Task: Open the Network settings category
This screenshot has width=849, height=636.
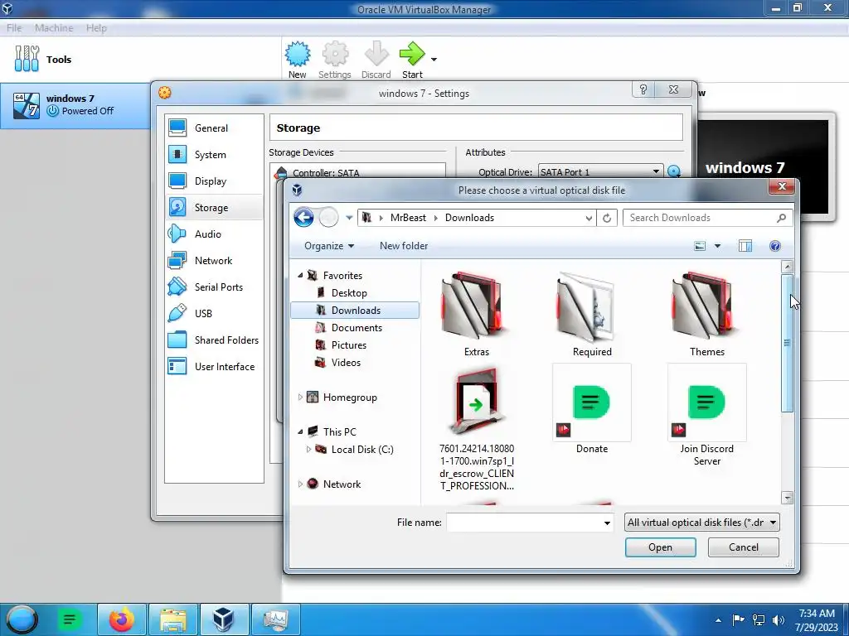Action: click(x=214, y=261)
